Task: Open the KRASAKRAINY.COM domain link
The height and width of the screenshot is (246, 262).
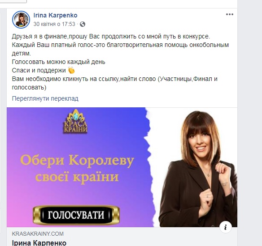Action: coord(38,233)
